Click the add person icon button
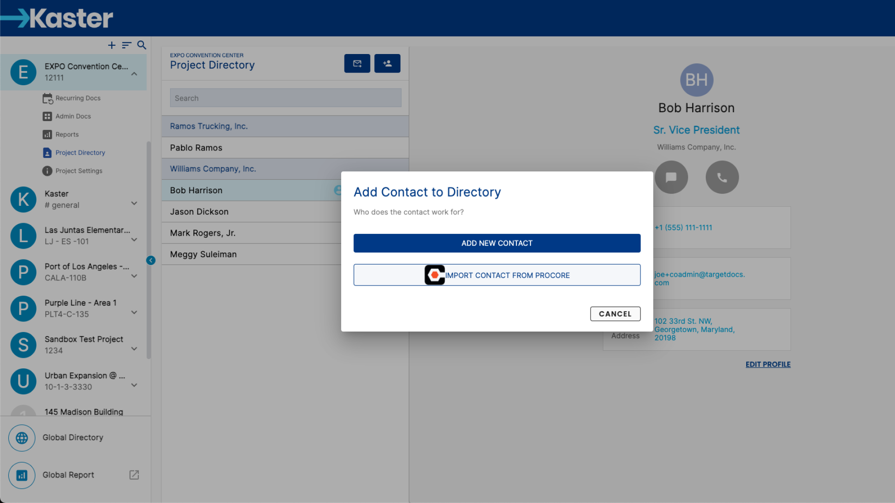 (x=387, y=63)
